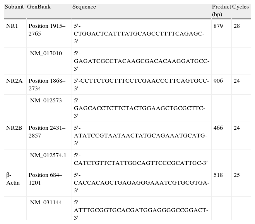Click the 879 product size value
This screenshot has width=255, height=224.
pyautogui.click(x=218, y=26)
